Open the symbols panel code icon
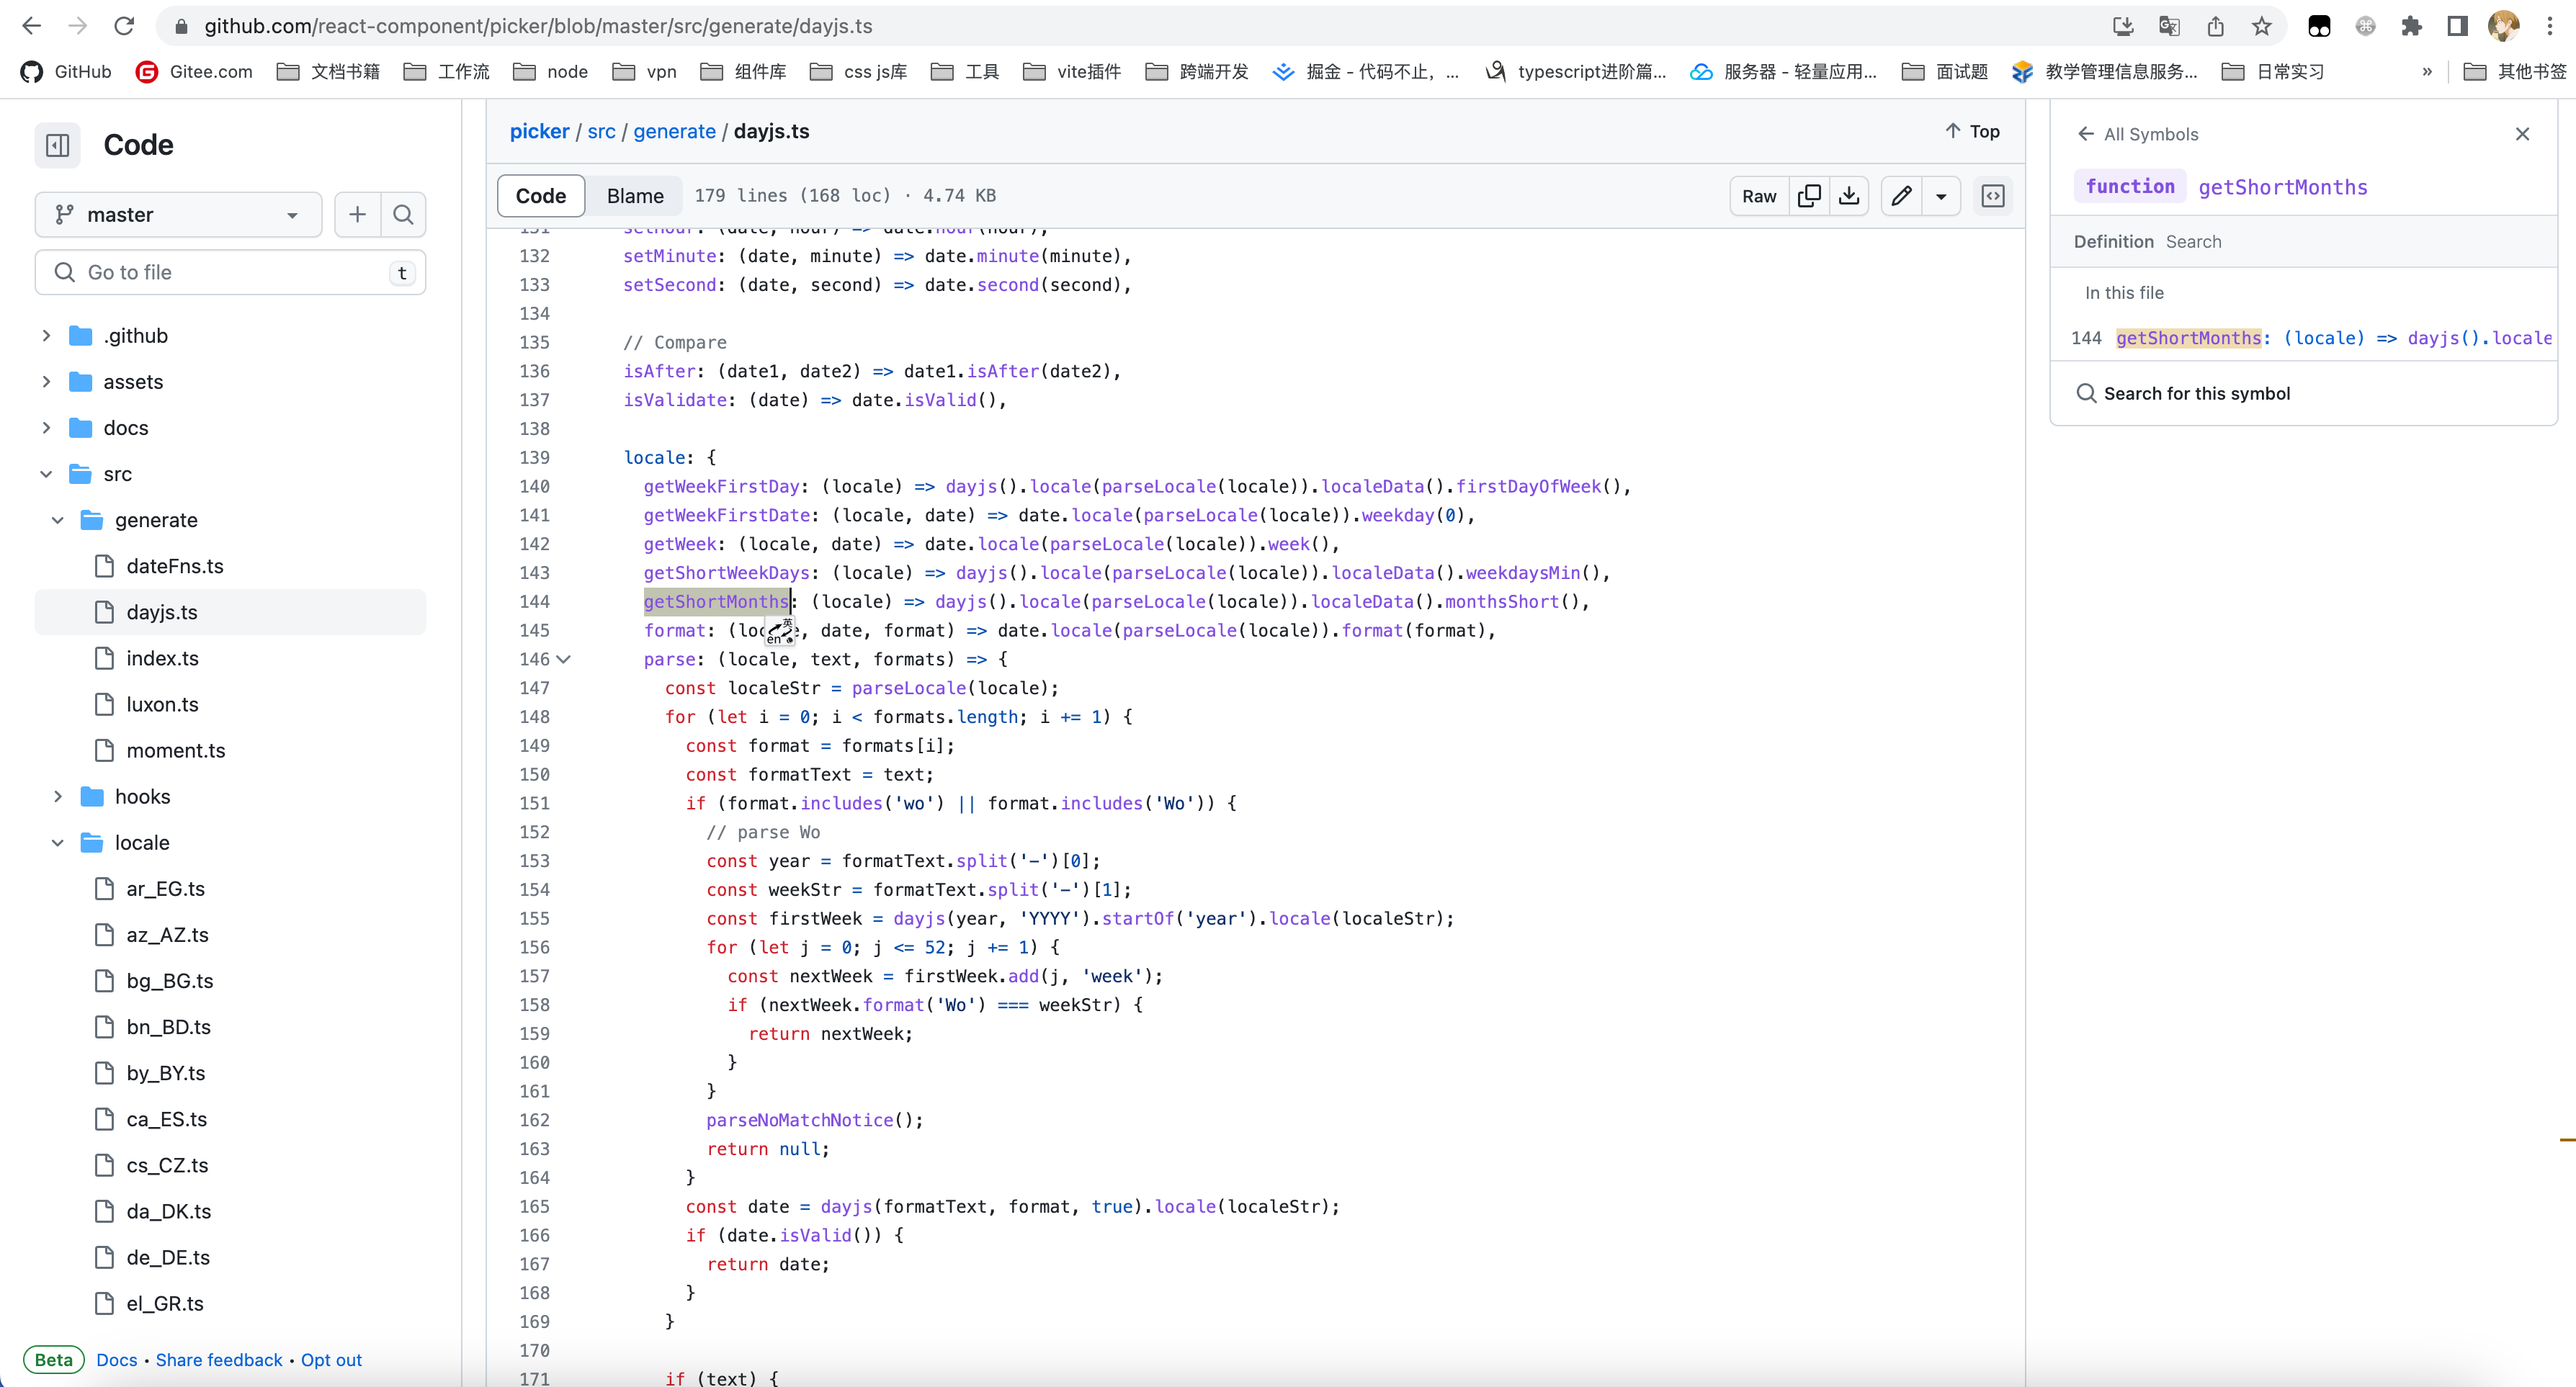2576x1387 pixels. pyautogui.click(x=1993, y=196)
